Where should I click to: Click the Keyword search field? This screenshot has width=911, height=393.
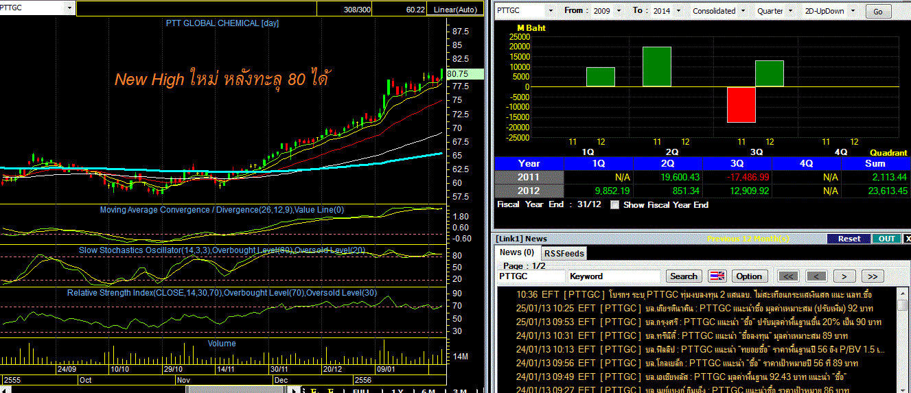(x=614, y=276)
